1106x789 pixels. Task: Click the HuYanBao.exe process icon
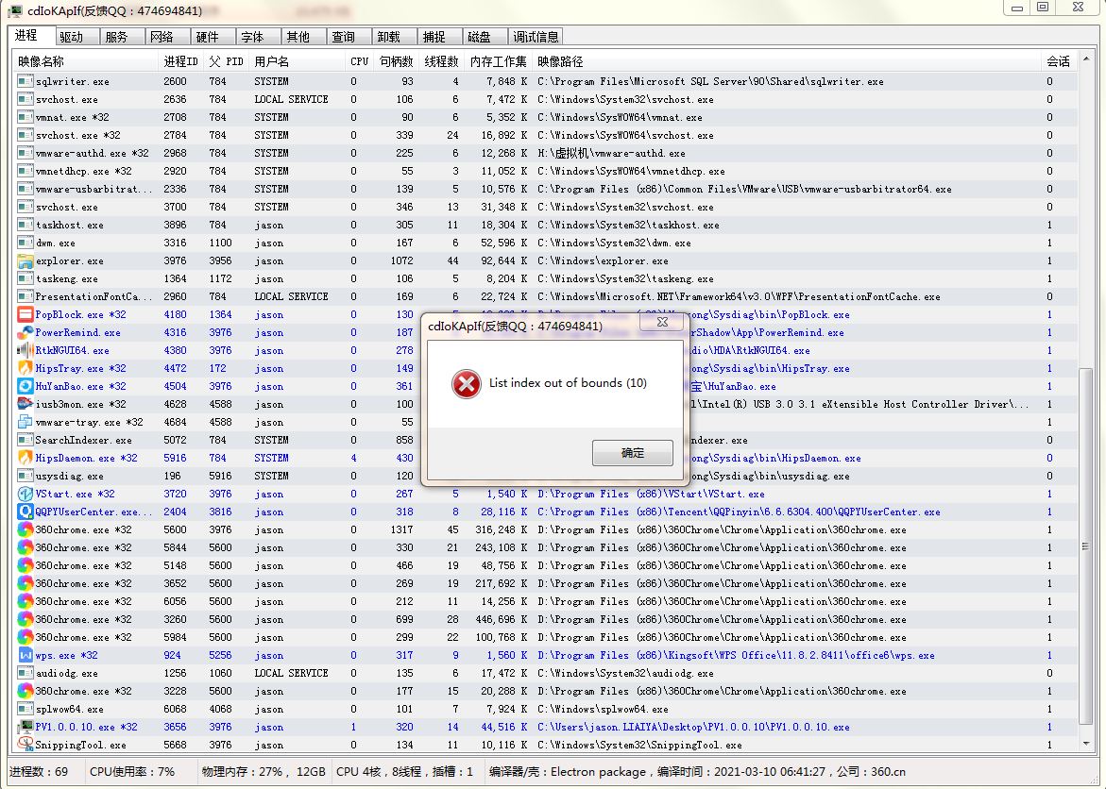(x=26, y=386)
